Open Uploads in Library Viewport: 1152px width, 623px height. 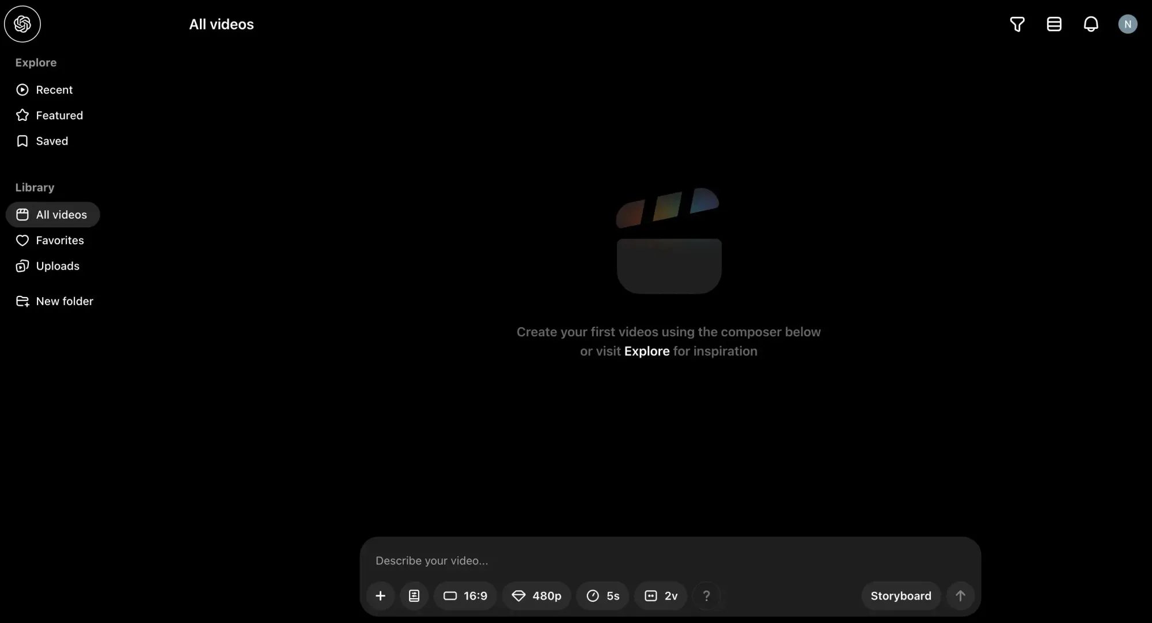click(48, 266)
